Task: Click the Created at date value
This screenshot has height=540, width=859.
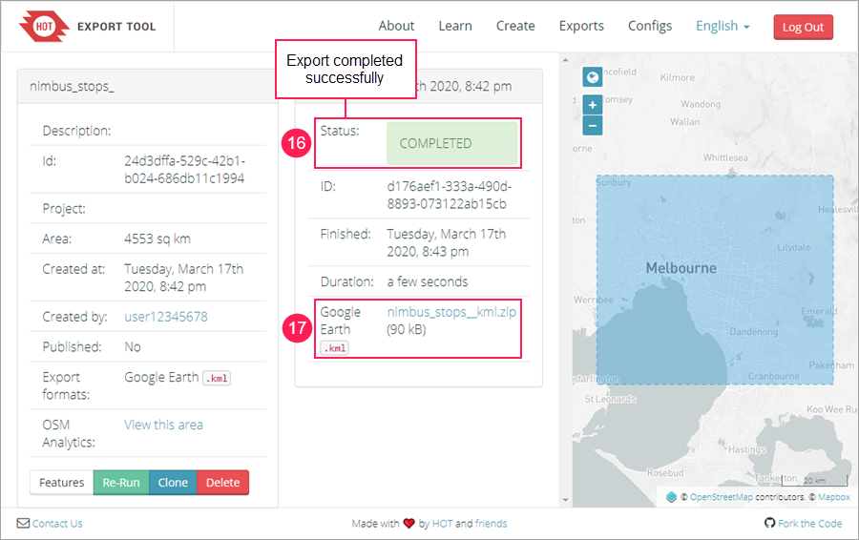Action: 183,278
